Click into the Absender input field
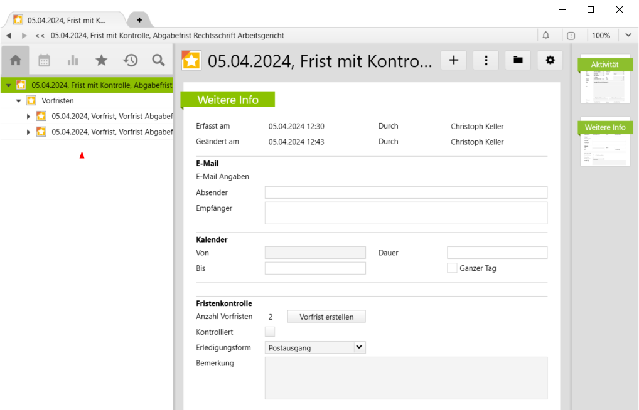This screenshot has height=410, width=639. pyautogui.click(x=405, y=192)
